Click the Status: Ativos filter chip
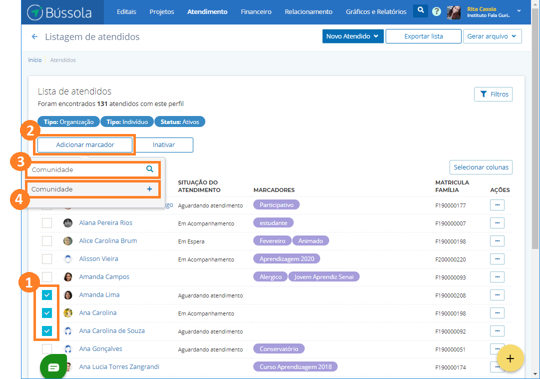Image resolution: width=540 pixels, height=379 pixels. 180,121
